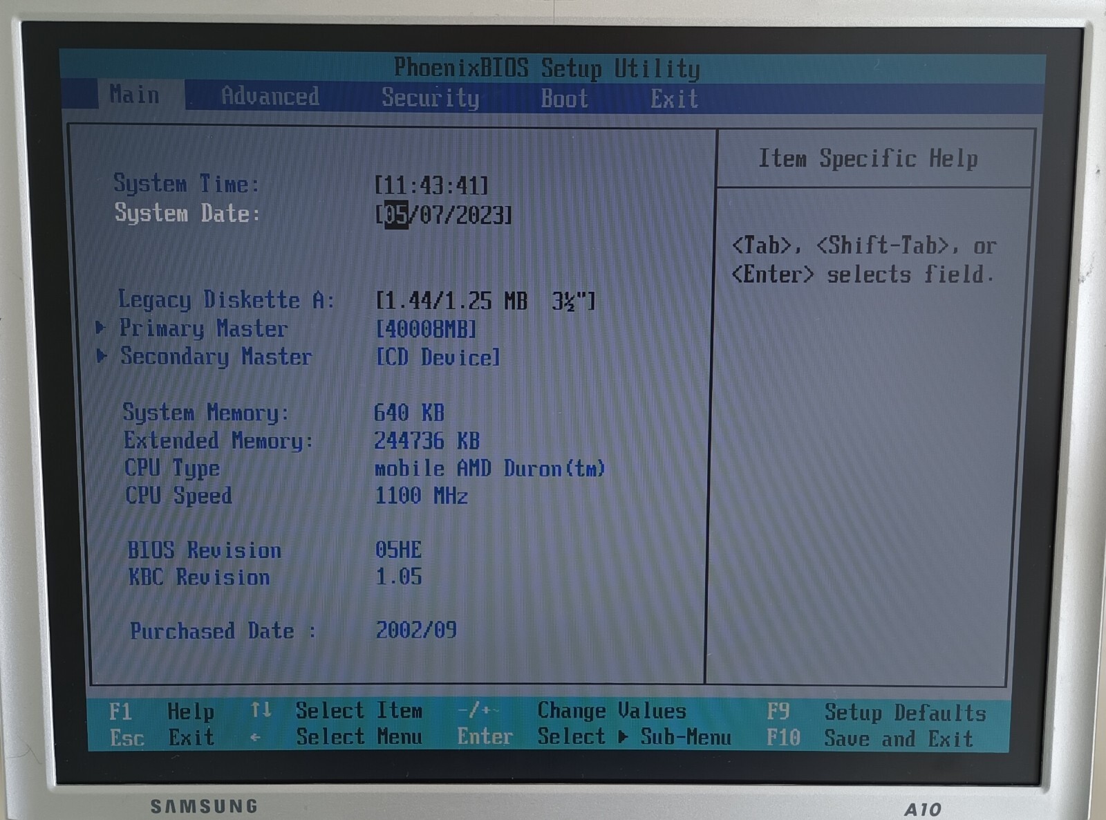Click the CPU Type label

(172, 468)
